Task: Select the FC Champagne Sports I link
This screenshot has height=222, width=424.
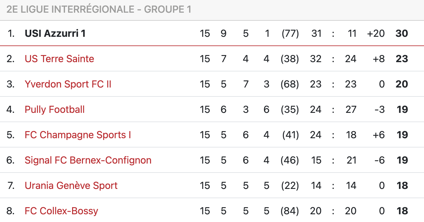Action: click(78, 135)
